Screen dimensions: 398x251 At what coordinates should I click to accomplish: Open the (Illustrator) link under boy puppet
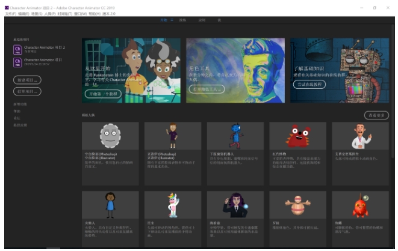tap(161, 158)
